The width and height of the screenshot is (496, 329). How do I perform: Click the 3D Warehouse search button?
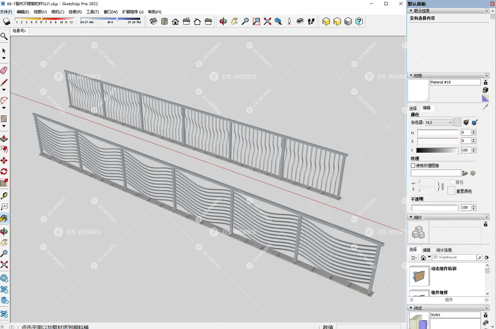[479, 257]
